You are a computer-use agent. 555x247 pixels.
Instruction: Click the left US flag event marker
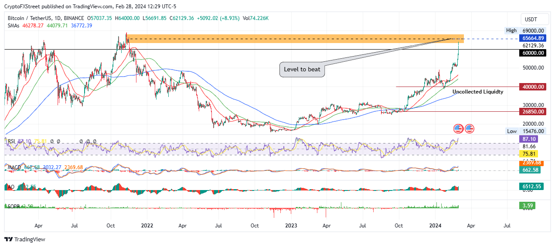[458, 128]
